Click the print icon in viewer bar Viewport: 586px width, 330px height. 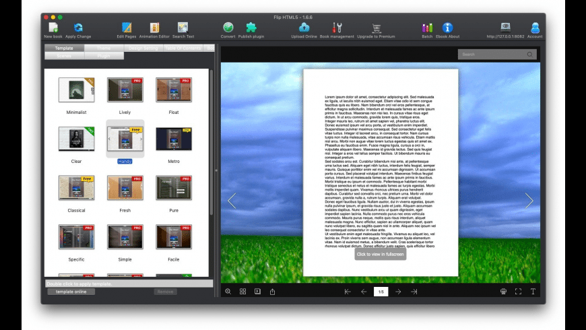coord(503,292)
